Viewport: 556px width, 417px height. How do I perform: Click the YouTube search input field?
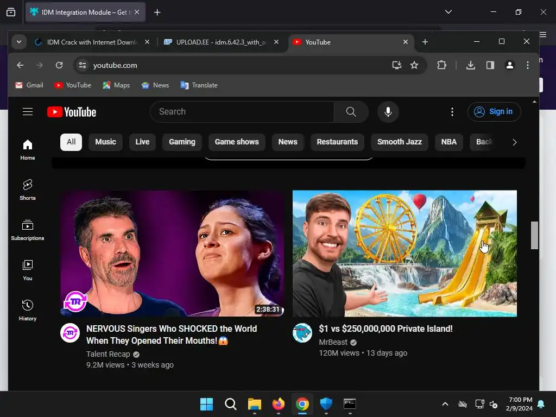click(242, 112)
